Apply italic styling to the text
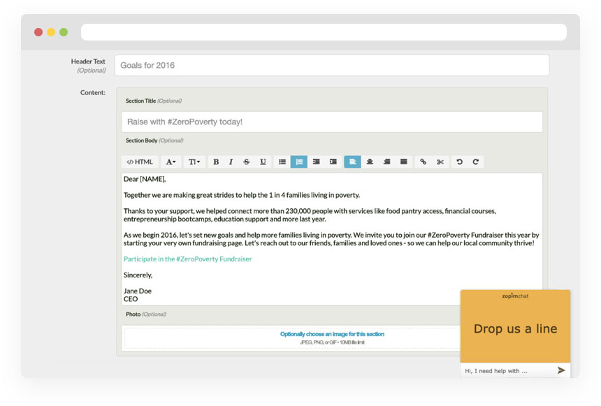Screen dimensions: 601x406 coord(231,161)
